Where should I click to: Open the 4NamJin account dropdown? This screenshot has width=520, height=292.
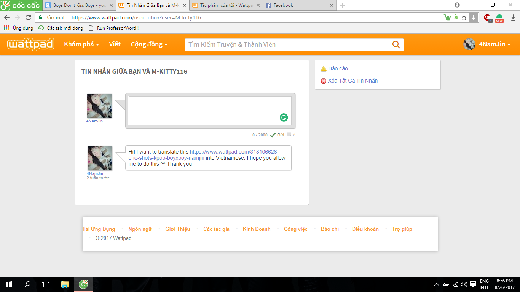click(487, 44)
